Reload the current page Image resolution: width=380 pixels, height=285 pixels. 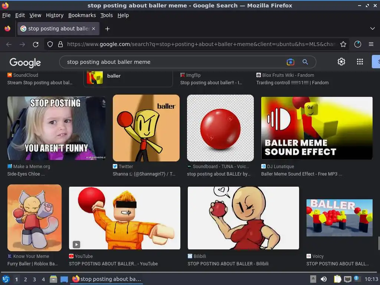click(x=36, y=45)
